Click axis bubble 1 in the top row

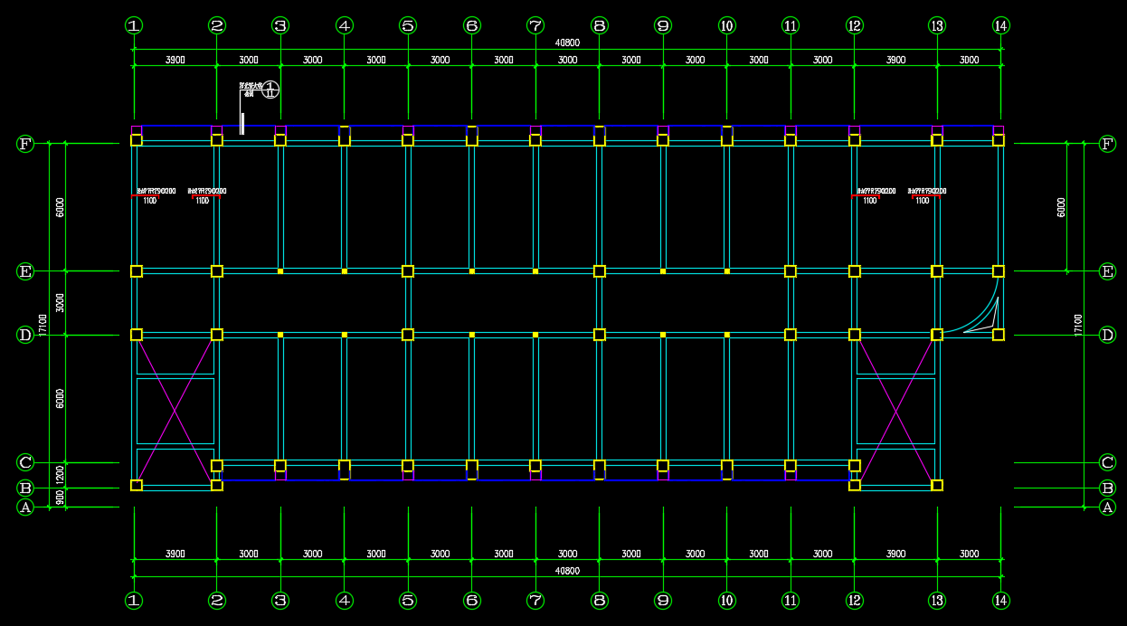(134, 26)
